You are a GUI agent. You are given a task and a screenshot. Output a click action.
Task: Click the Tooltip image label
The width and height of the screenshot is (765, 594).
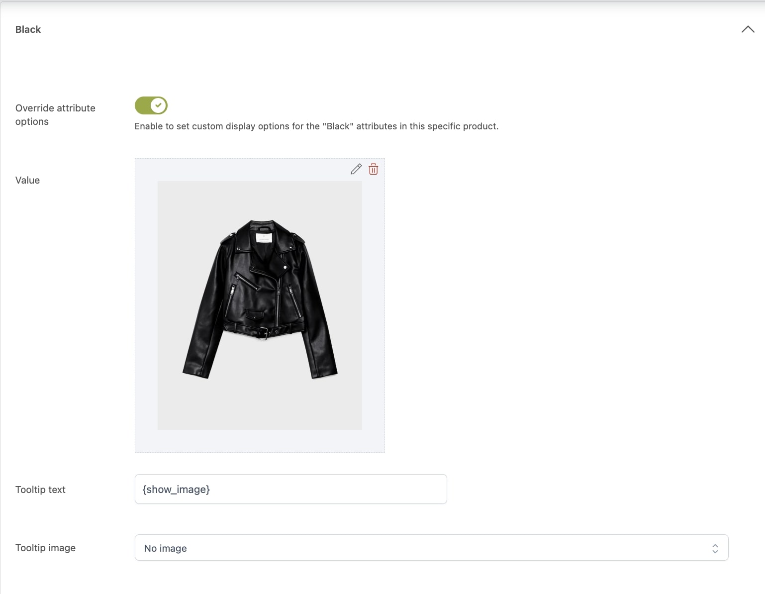45,548
